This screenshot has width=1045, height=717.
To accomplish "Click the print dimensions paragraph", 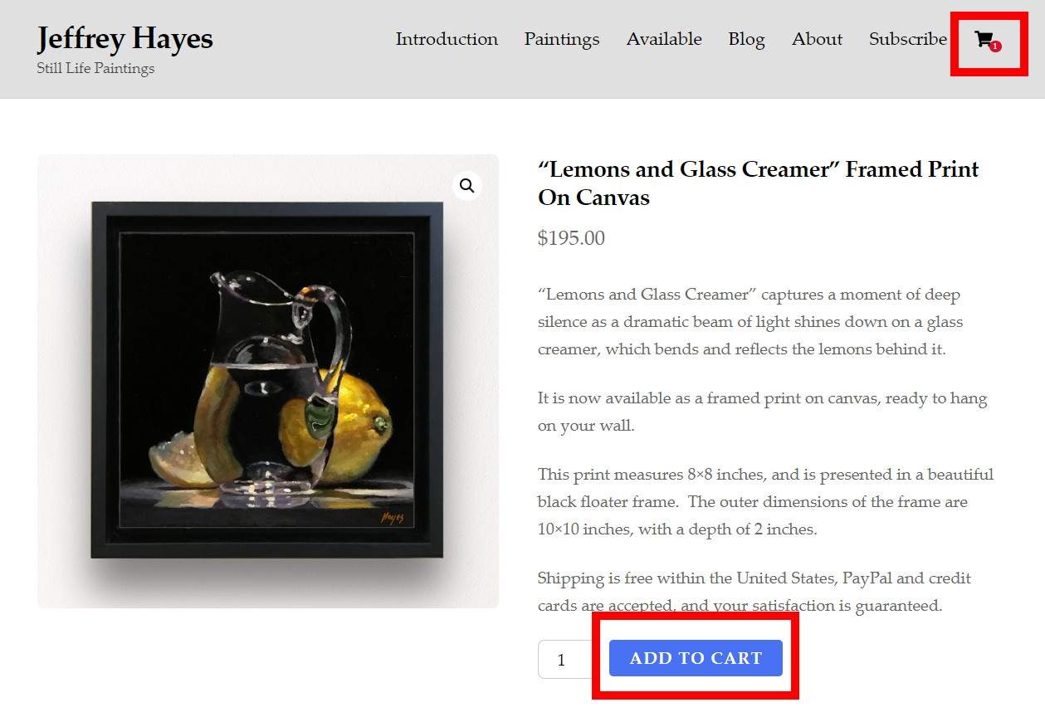I will click(x=764, y=501).
